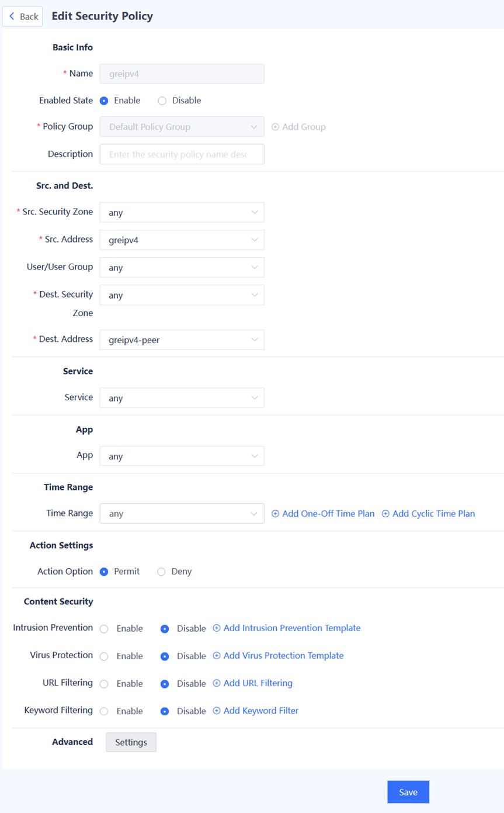Click plus icon next to Add Keyword Filter

(x=217, y=711)
